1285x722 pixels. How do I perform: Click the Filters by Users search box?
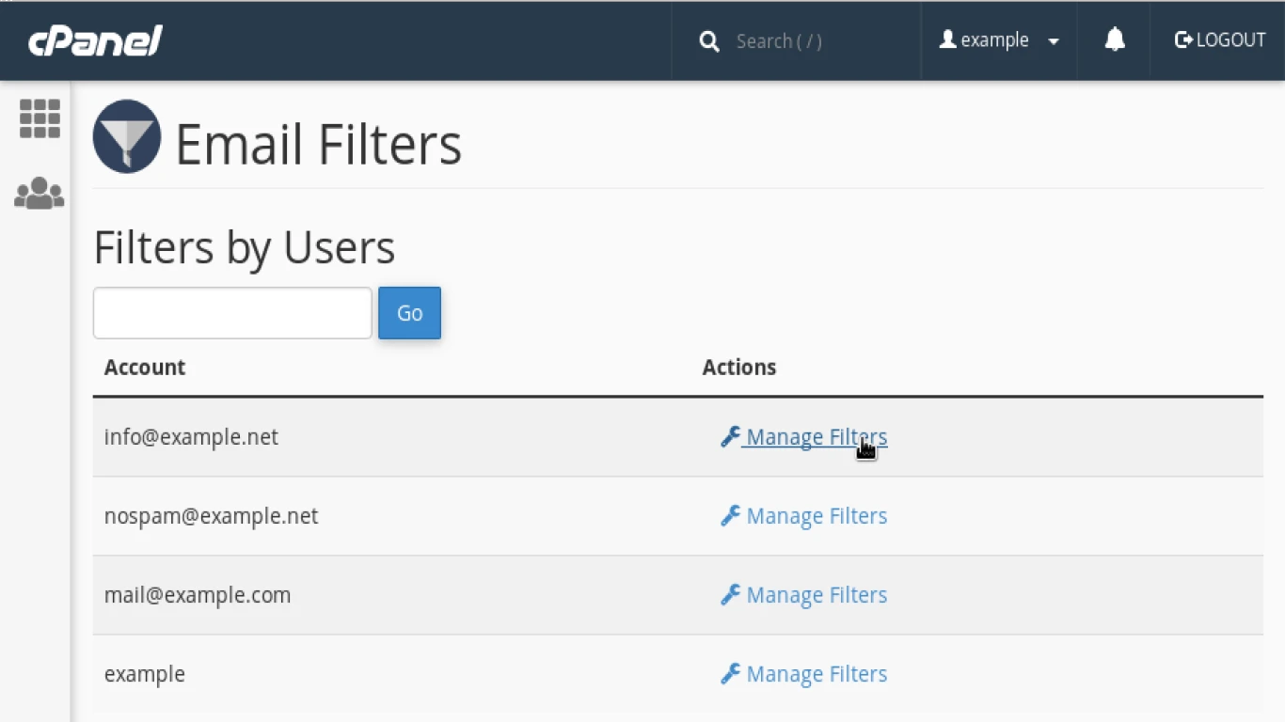pyautogui.click(x=232, y=313)
